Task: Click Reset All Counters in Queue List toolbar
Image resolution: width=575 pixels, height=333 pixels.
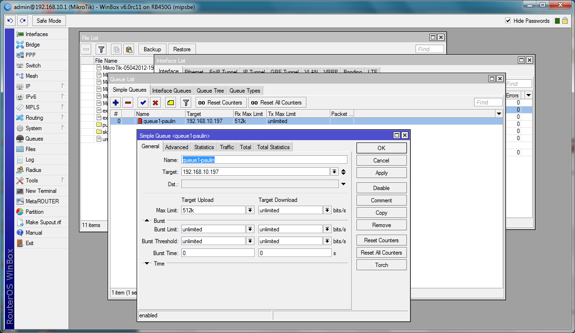Action: [x=277, y=102]
